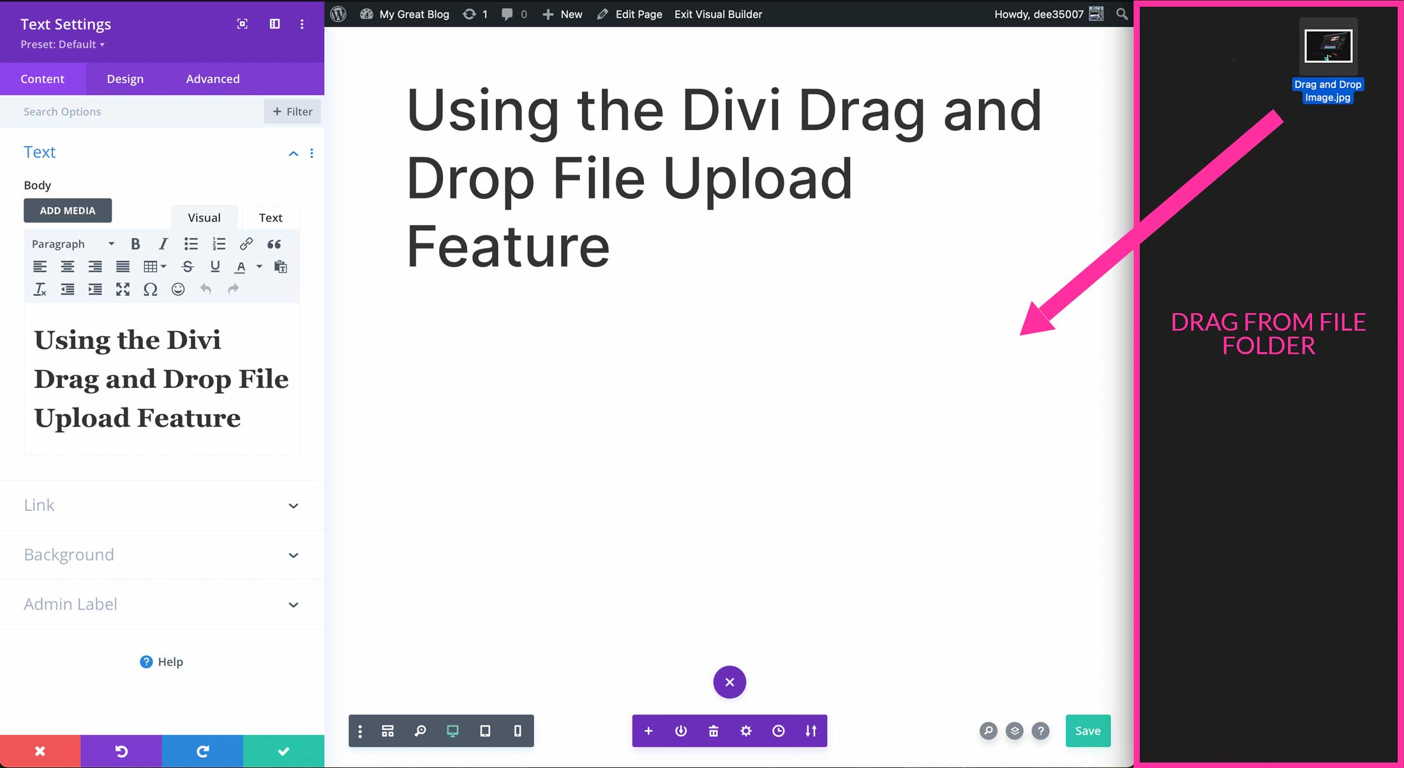Click the Save button

point(1087,730)
